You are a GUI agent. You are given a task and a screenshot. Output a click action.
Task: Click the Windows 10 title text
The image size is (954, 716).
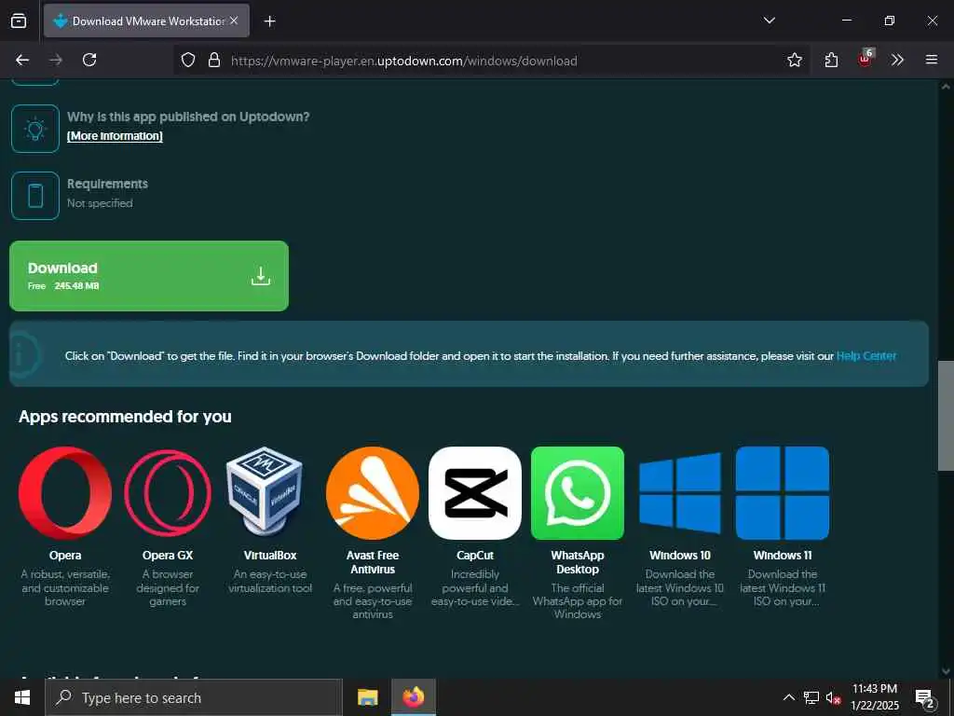680,556
